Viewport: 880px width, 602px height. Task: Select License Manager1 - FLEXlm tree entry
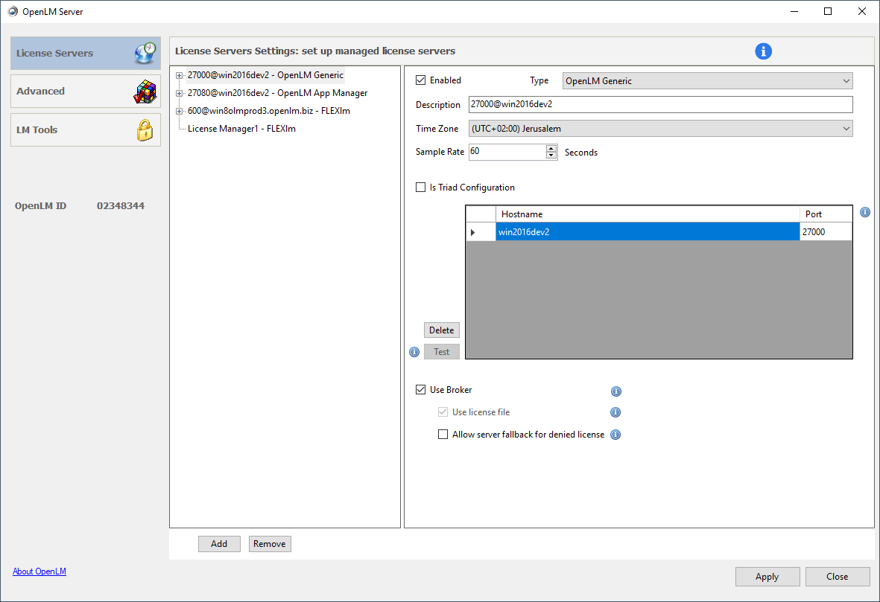241,129
